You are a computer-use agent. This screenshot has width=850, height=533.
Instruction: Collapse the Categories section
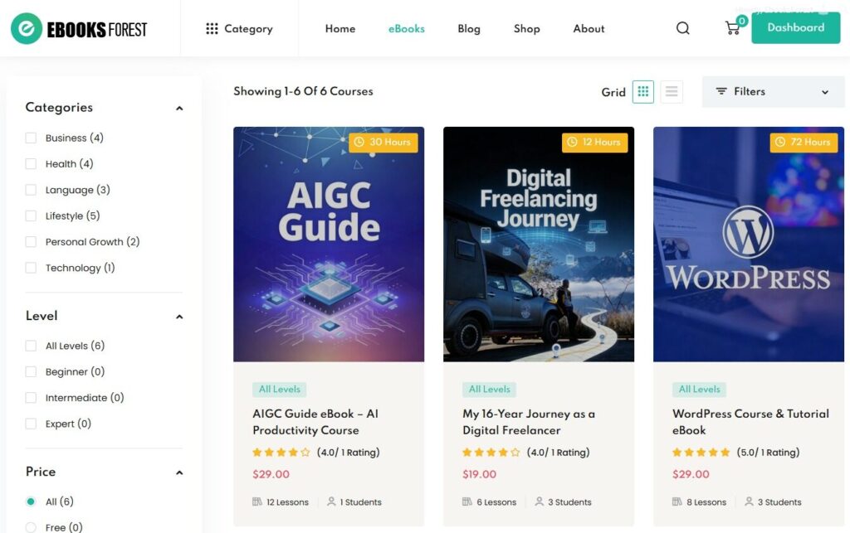[179, 109]
